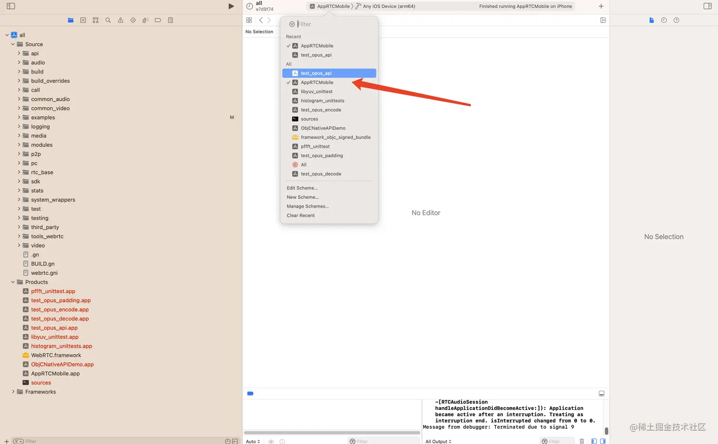
Task: Click the variables horizontal scrollbar
Action: click(x=332, y=433)
